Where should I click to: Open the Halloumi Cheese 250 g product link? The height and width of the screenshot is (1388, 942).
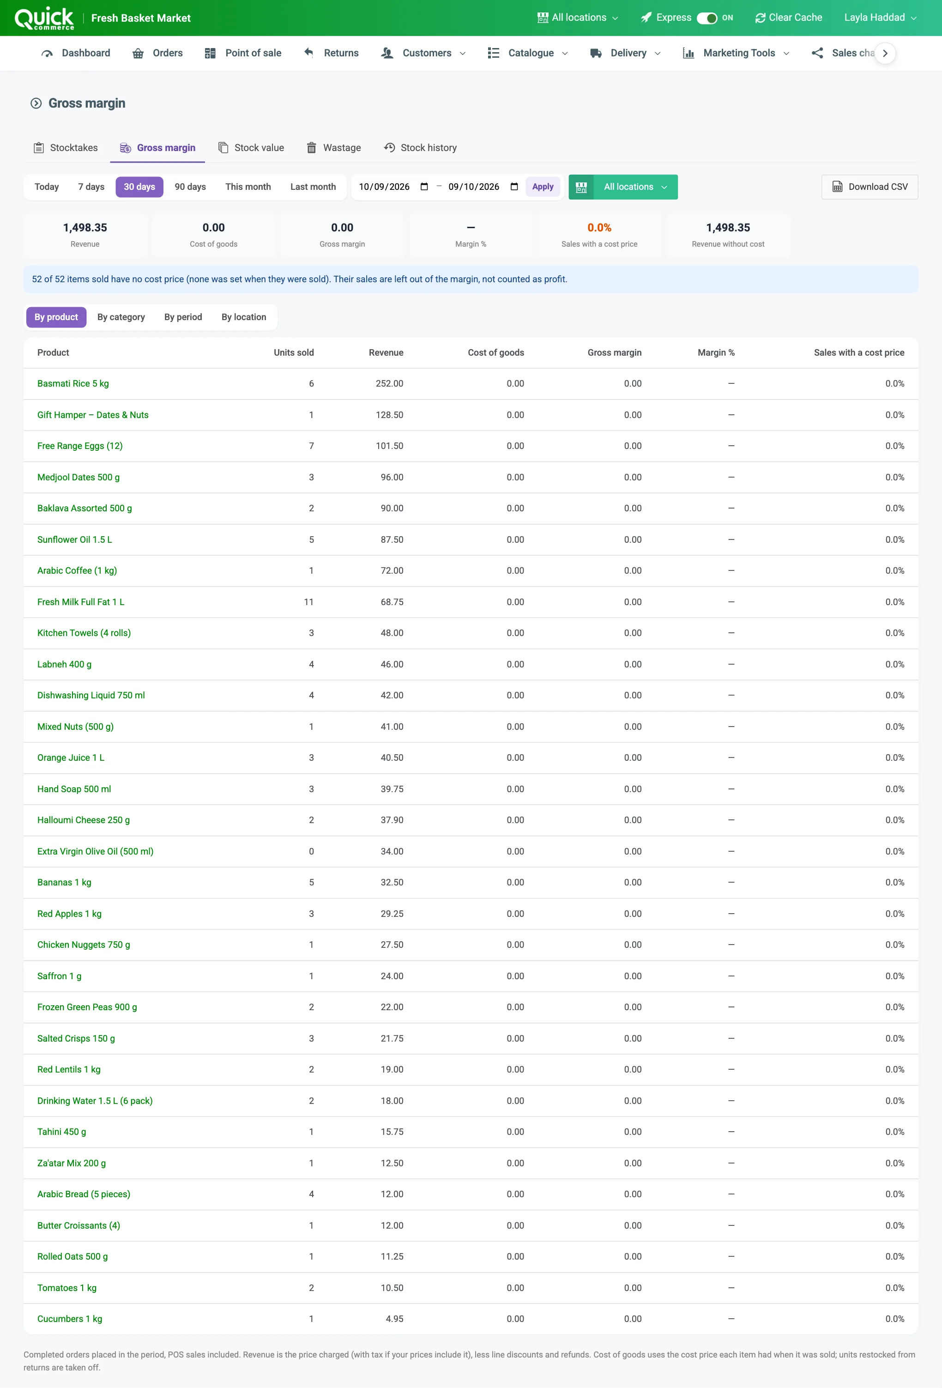(84, 821)
